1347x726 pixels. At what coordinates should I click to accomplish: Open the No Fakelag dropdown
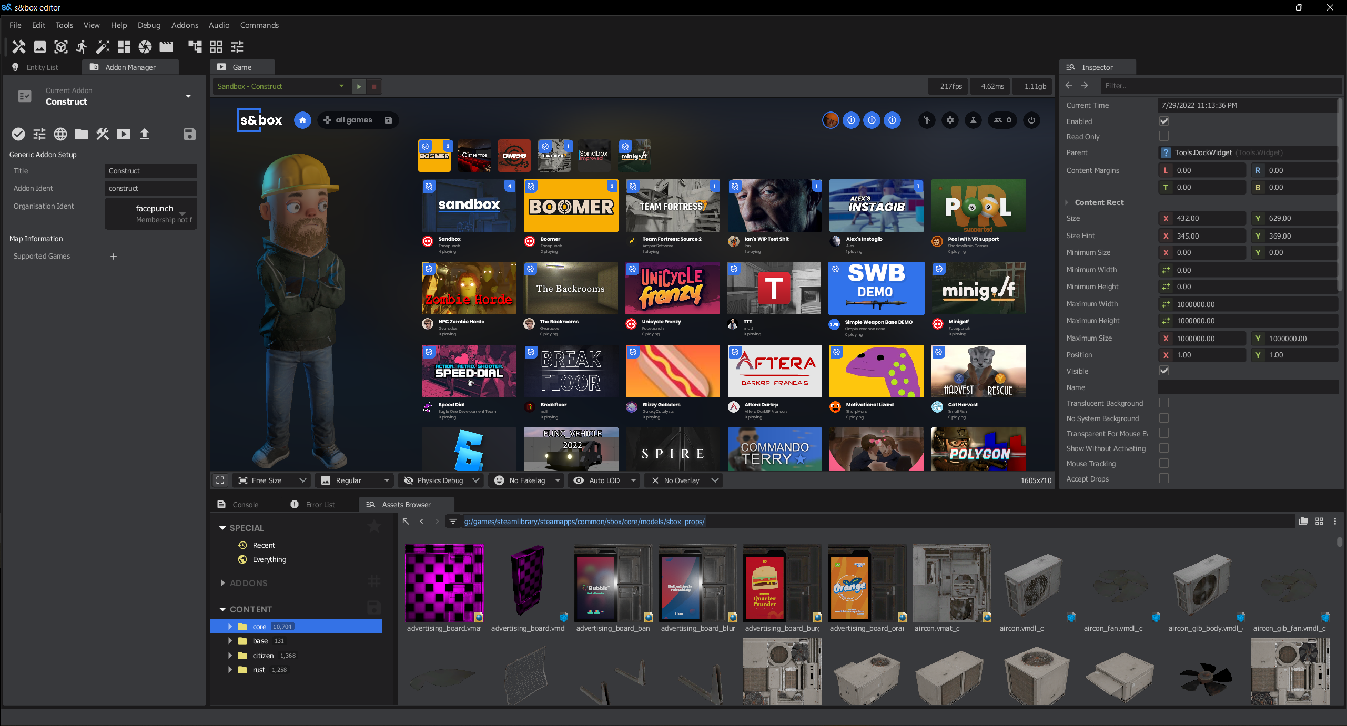(x=526, y=480)
